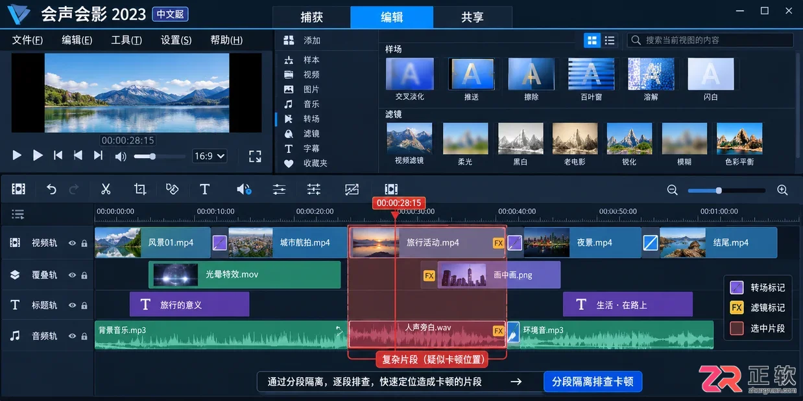
Task: Switch to the 编辑 tab
Action: click(x=392, y=17)
